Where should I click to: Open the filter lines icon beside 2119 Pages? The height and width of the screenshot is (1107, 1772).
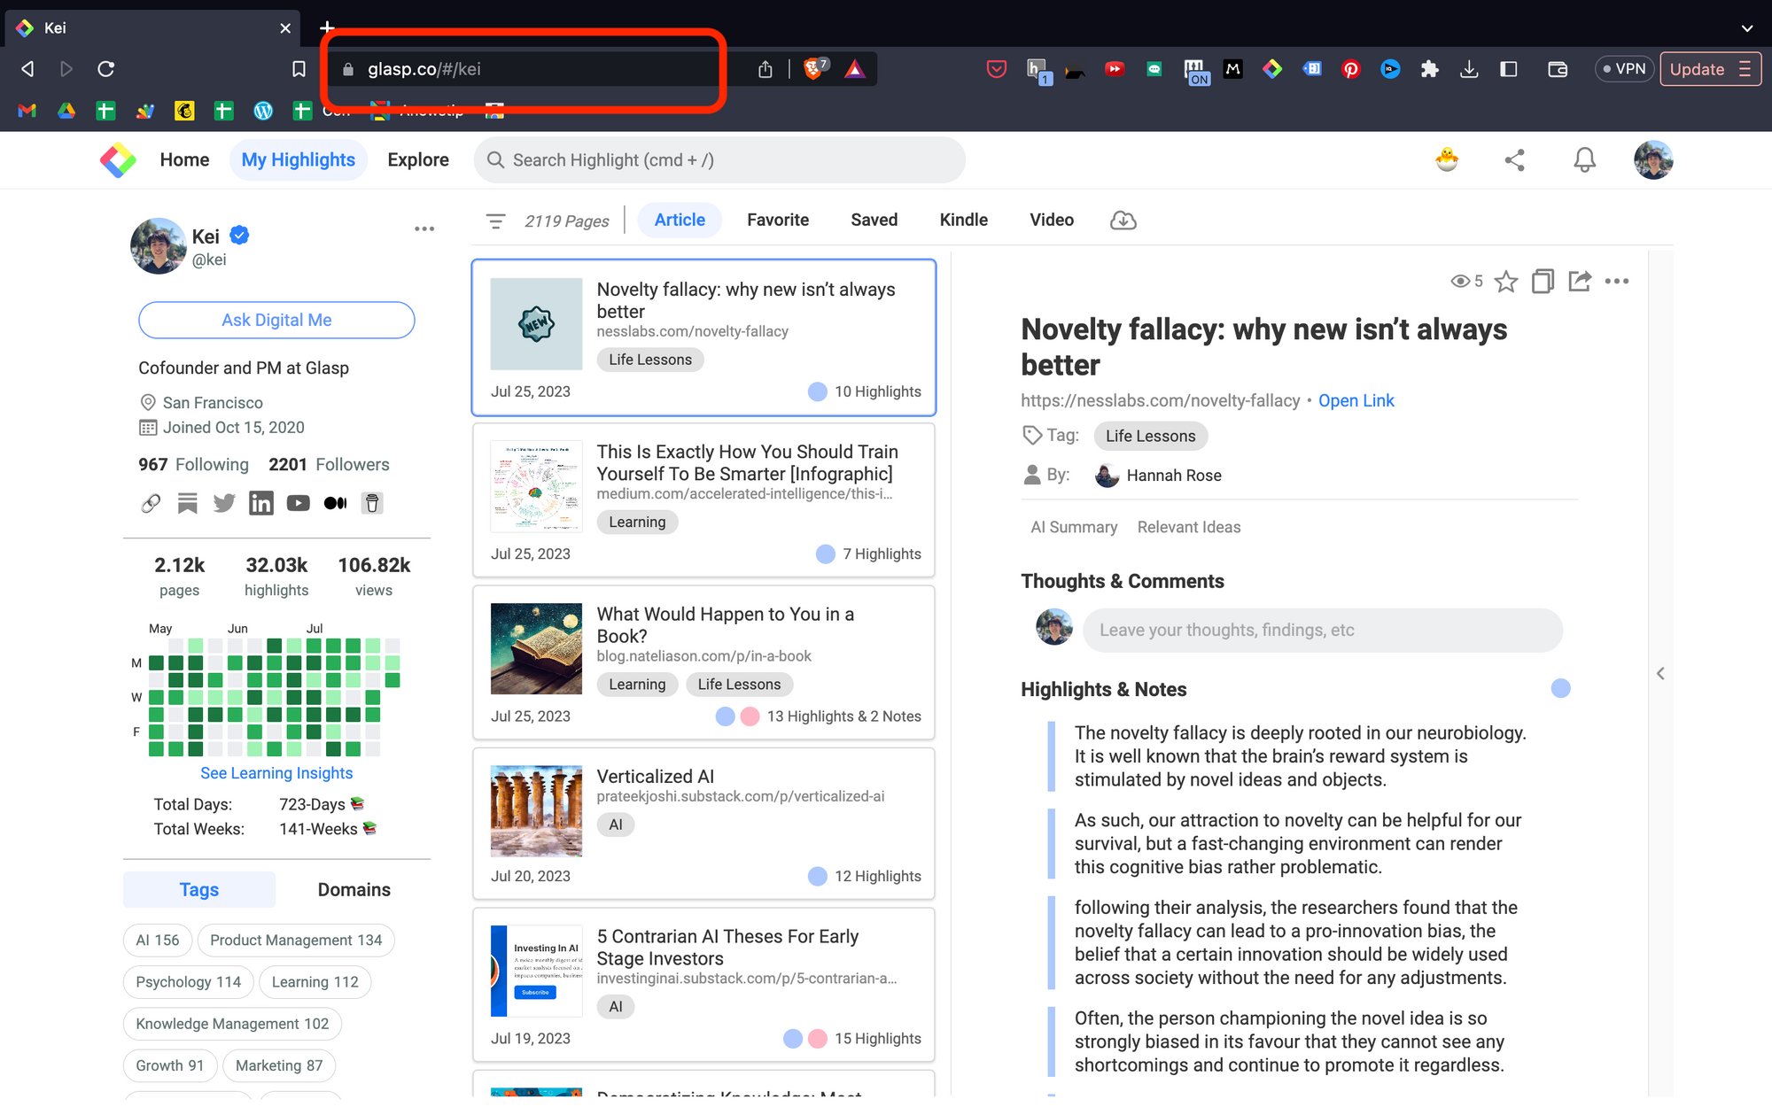(496, 221)
